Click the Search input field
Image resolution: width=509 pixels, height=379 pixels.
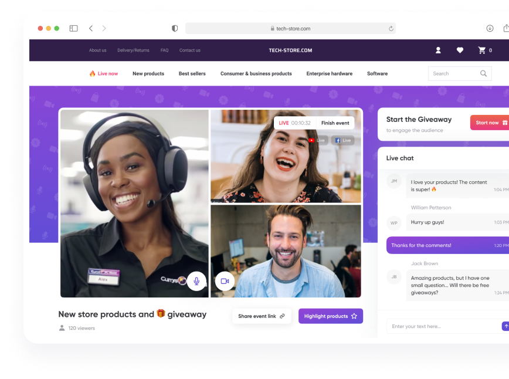click(x=460, y=74)
